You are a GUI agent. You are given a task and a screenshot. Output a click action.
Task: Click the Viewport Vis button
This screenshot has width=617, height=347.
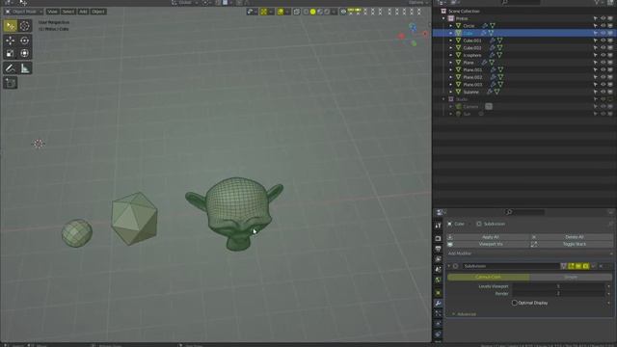(489, 244)
